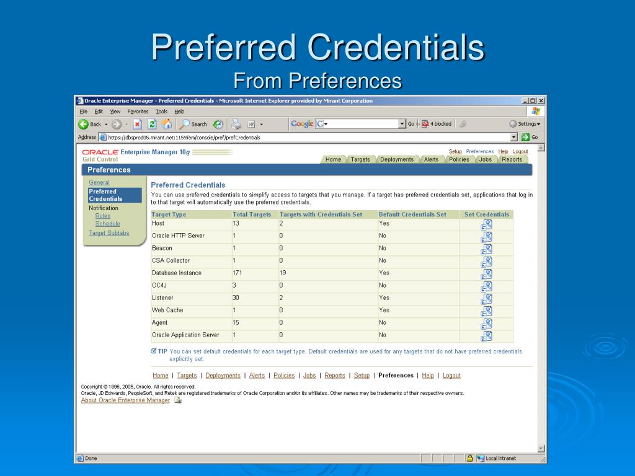Click the Google toolbar highlighter icon
This screenshot has height=476, width=635.
[x=463, y=124]
